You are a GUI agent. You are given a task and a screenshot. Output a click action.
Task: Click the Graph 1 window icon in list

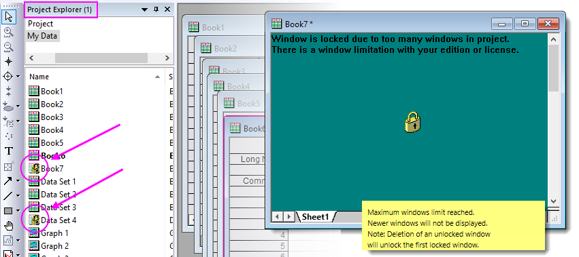33,233
